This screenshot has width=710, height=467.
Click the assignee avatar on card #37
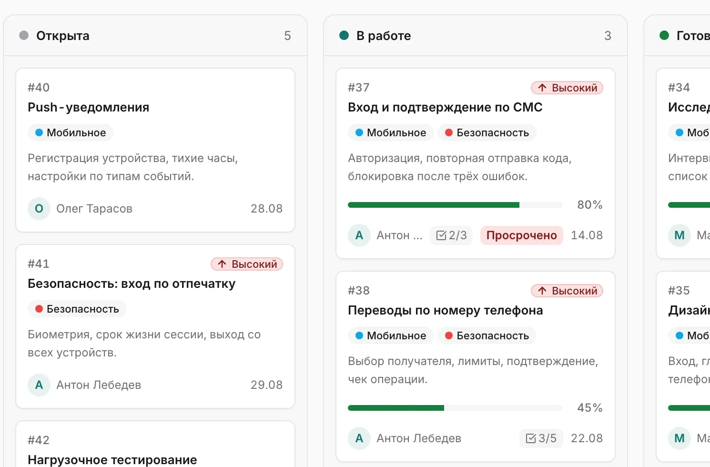coord(359,235)
